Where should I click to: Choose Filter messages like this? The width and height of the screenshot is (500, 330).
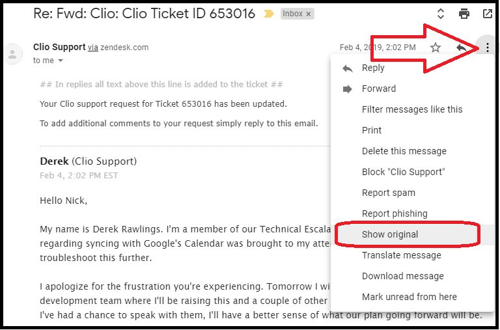[413, 109]
